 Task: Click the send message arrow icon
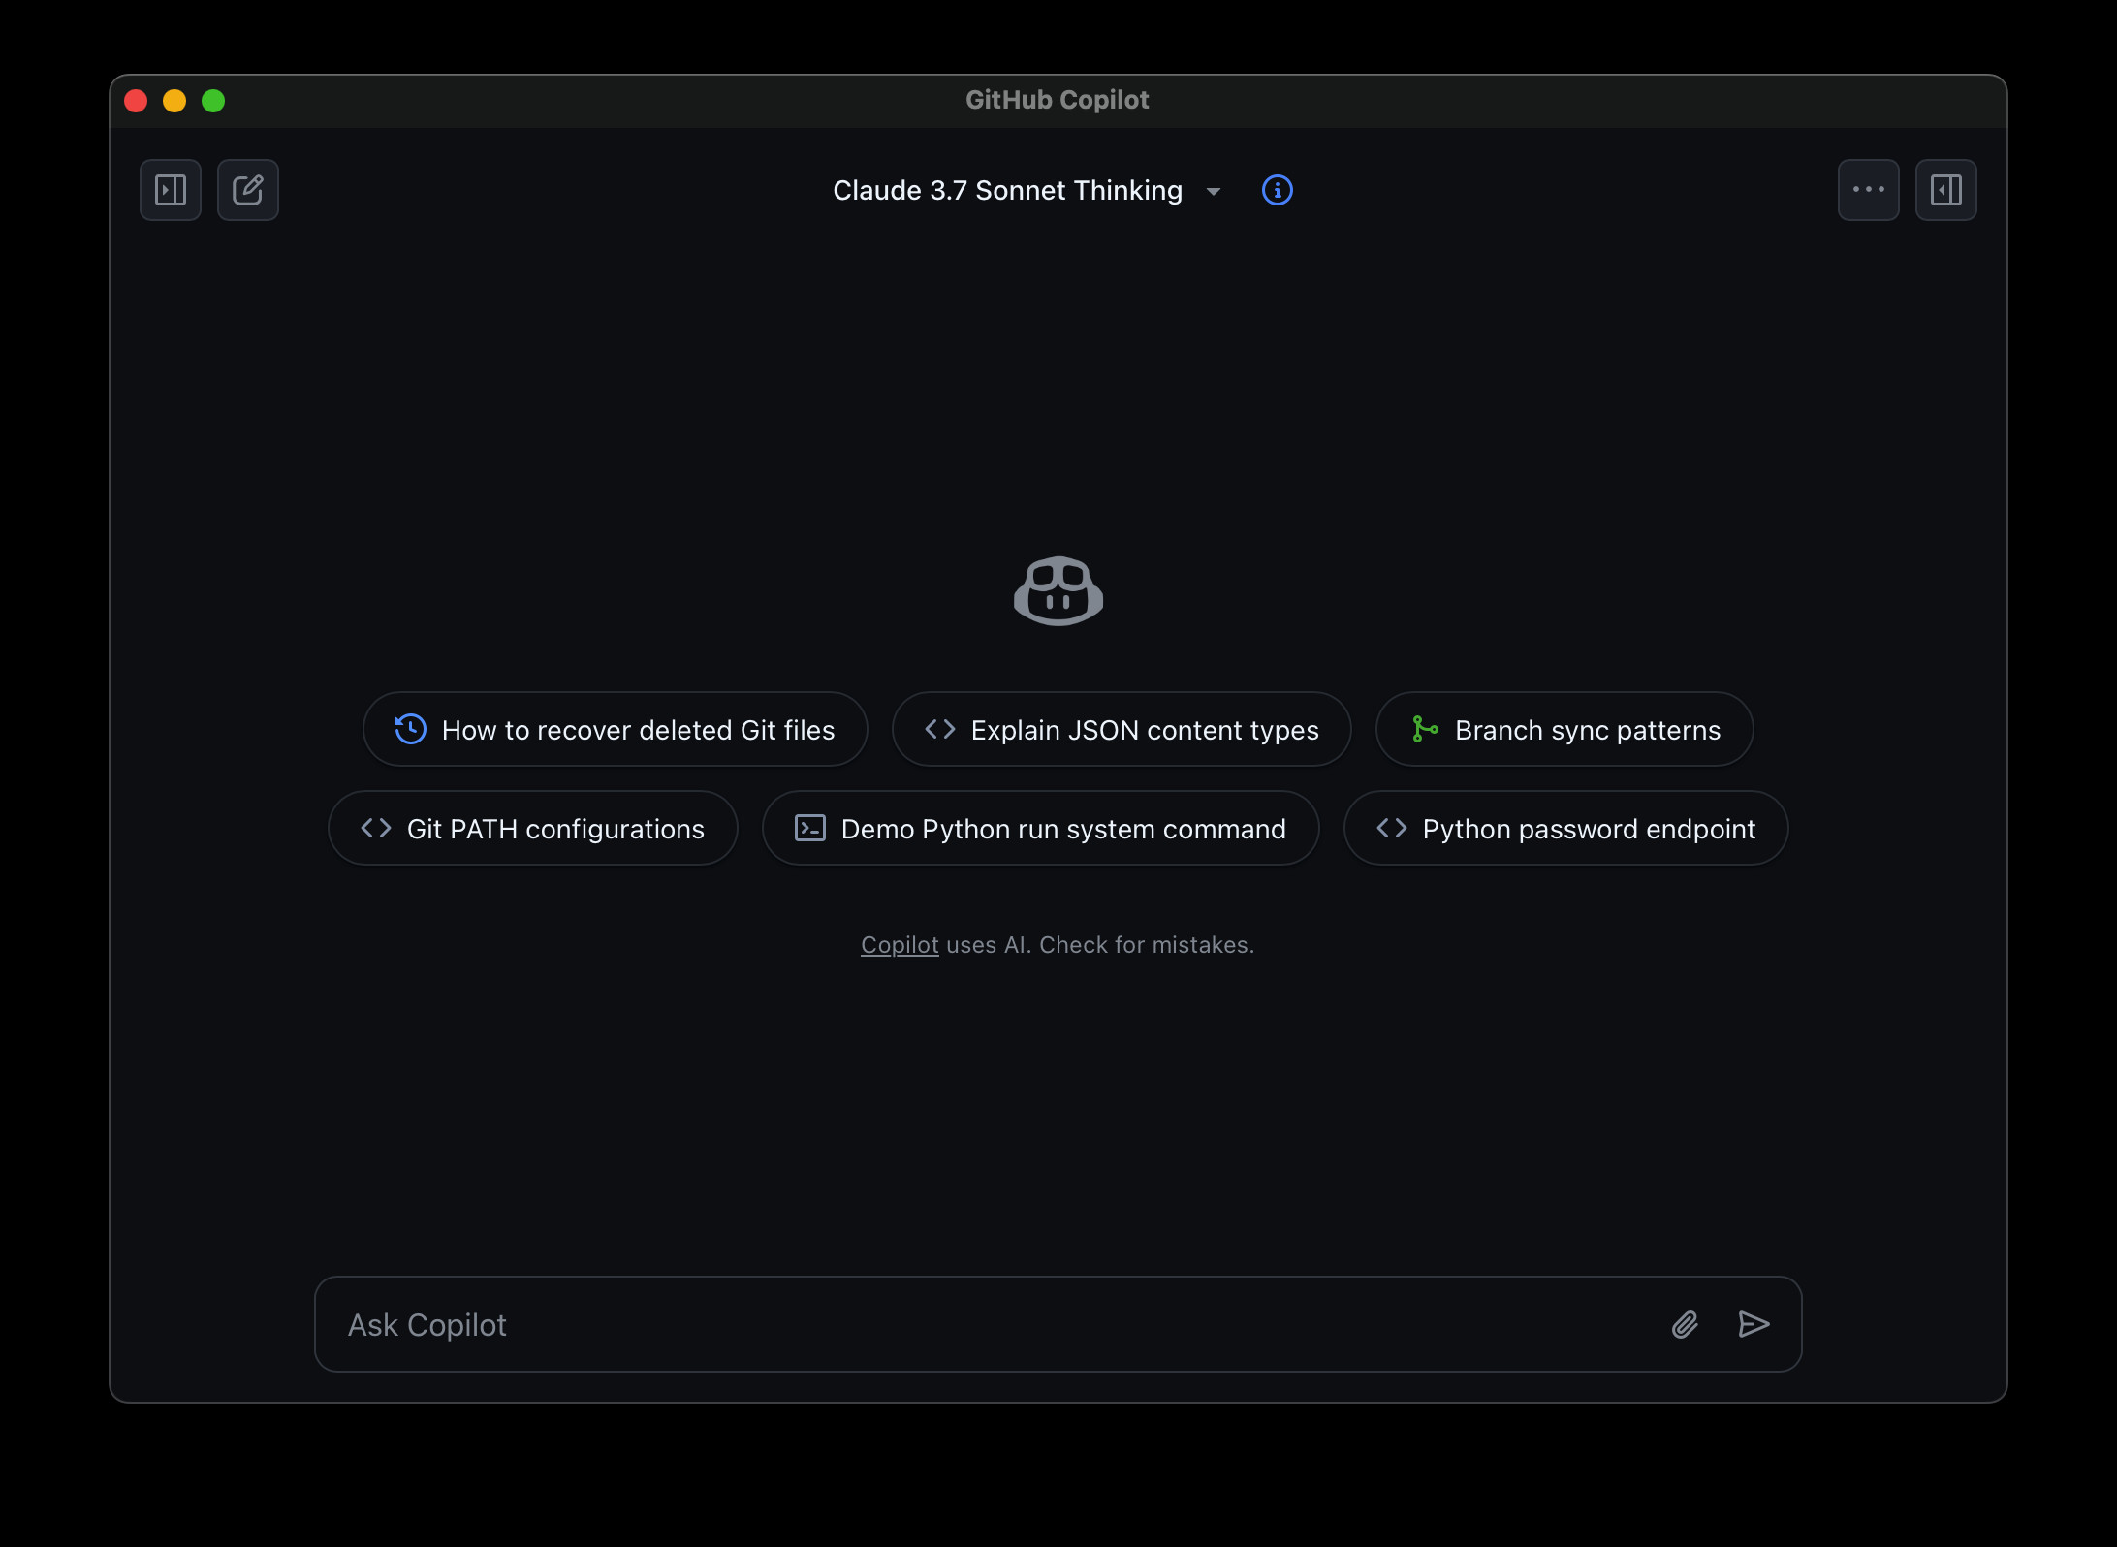(x=1754, y=1324)
